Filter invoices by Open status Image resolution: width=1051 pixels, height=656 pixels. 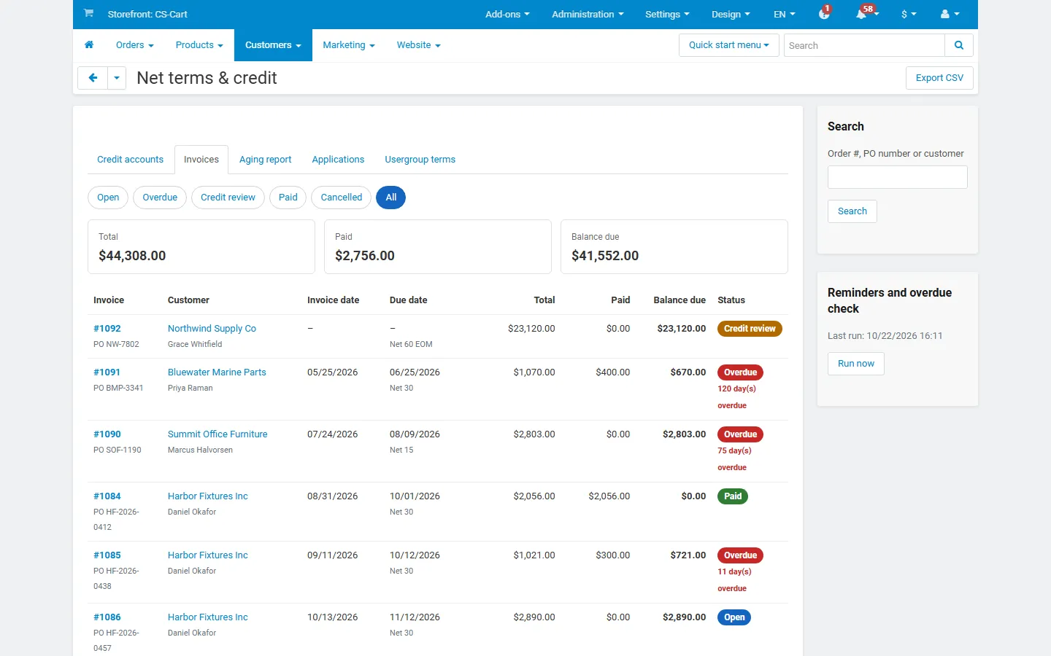point(108,198)
